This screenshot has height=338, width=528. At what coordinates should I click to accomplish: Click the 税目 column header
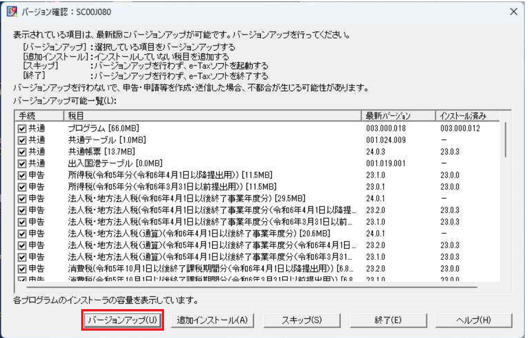click(x=211, y=116)
